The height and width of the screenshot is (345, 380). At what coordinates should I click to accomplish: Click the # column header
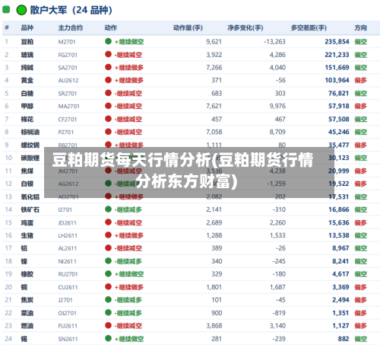[x=7, y=27]
